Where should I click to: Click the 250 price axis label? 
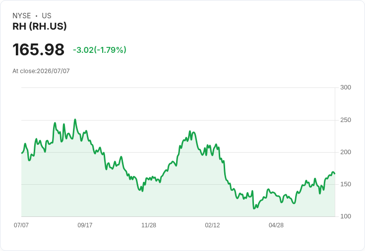(346, 120)
